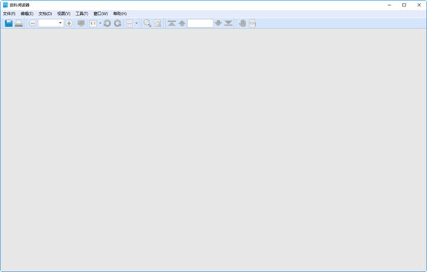Click the zoom out minus button
The image size is (427, 272).
[33, 23]
